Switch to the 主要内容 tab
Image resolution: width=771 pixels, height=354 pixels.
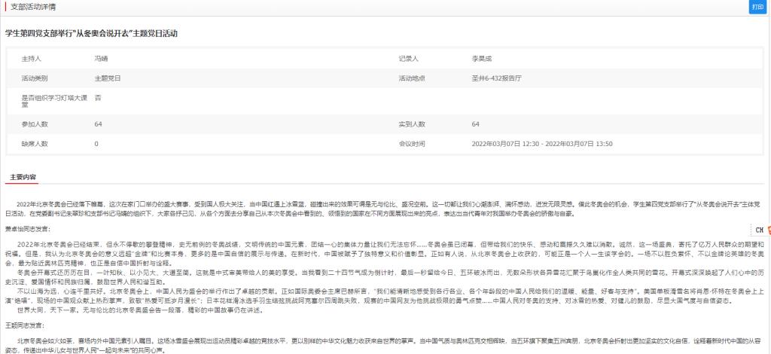tap(23, 177)
